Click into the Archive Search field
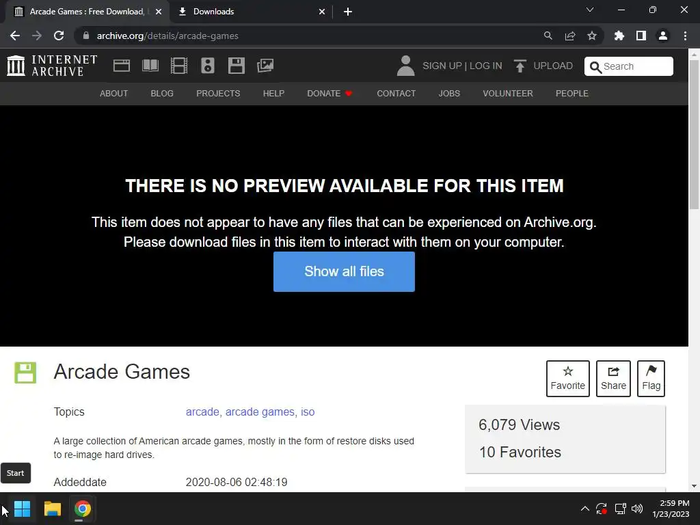The image size is (700, 525). pos(629,66)
